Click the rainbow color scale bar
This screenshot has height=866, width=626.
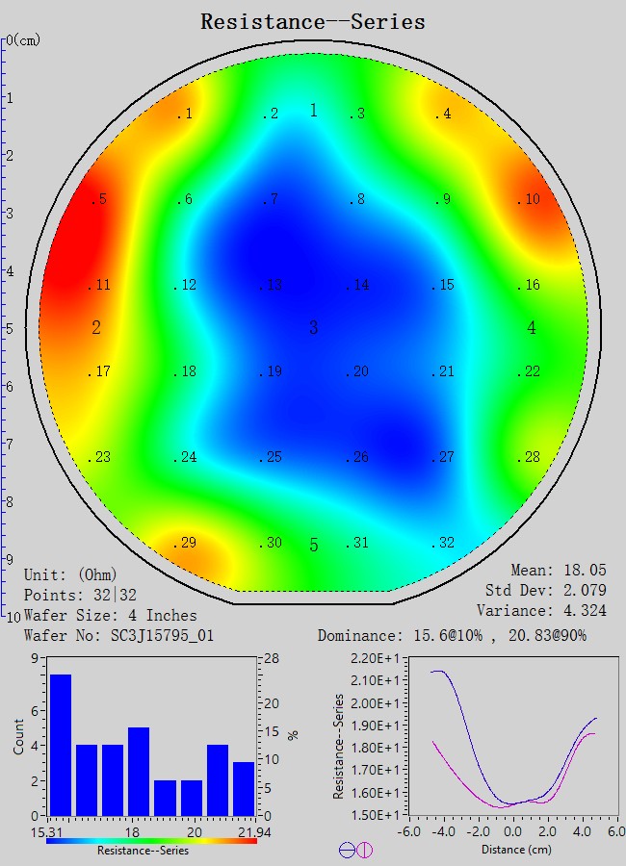[x=151, y=840]
